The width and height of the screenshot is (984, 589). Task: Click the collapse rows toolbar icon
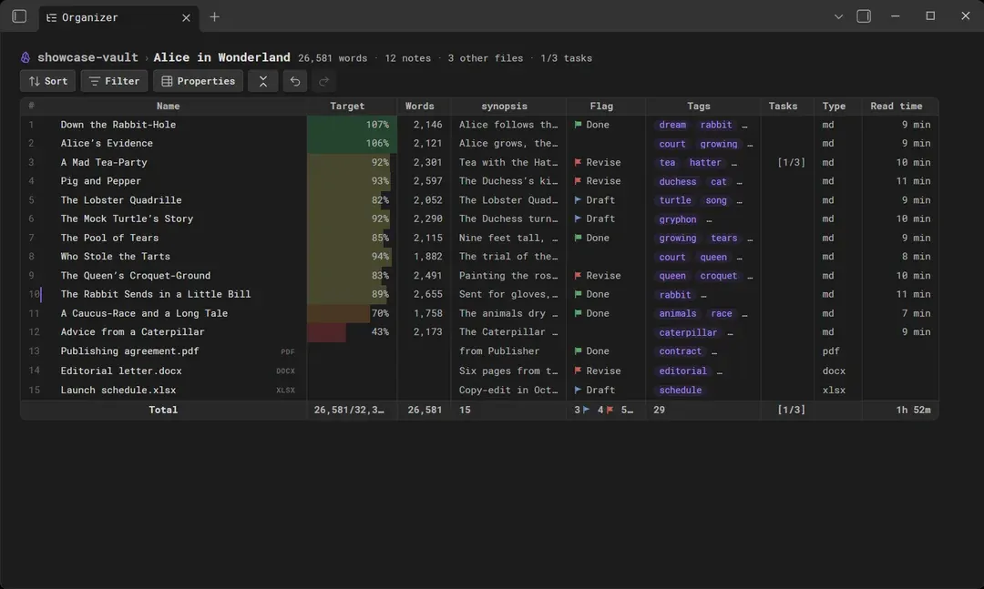click(x=263, y=81)
